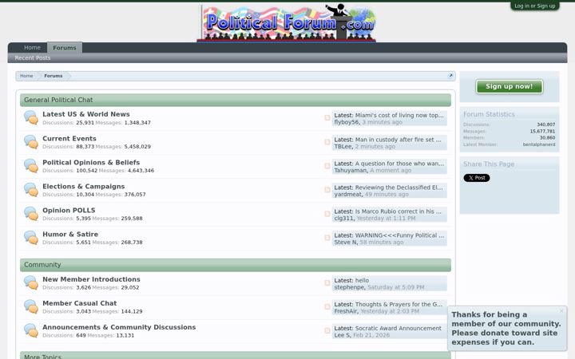Open RSS feed icon for Humor & Satire

(327, 238)
